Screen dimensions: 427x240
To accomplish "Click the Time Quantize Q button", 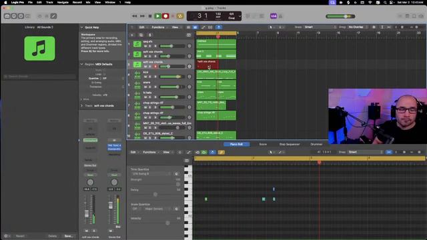I will 176,173.
